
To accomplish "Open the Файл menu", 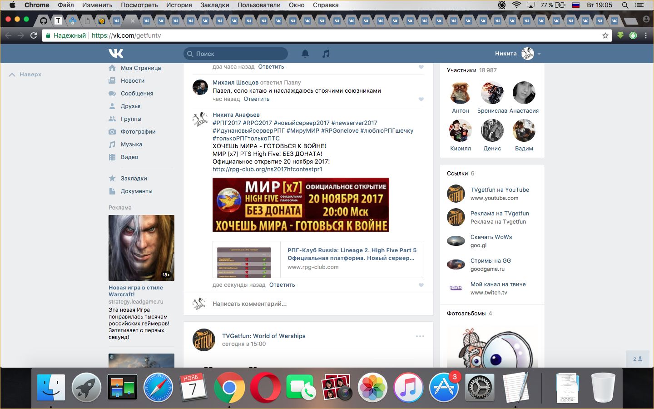I will point(66,5).
